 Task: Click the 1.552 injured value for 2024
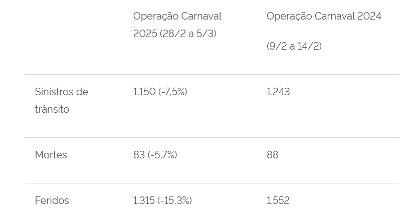(x=278, y=201)
